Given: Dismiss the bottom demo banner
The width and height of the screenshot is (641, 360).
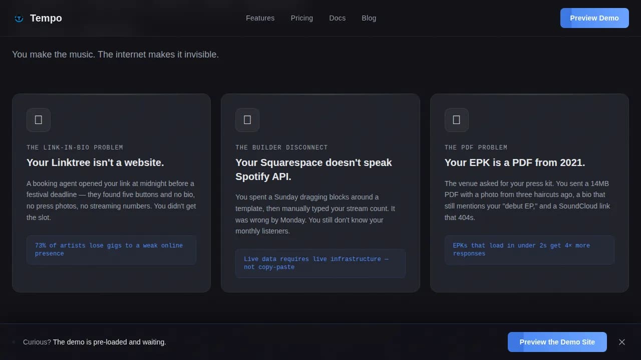Looking at the screenshot, I should [x=622, y=342].
